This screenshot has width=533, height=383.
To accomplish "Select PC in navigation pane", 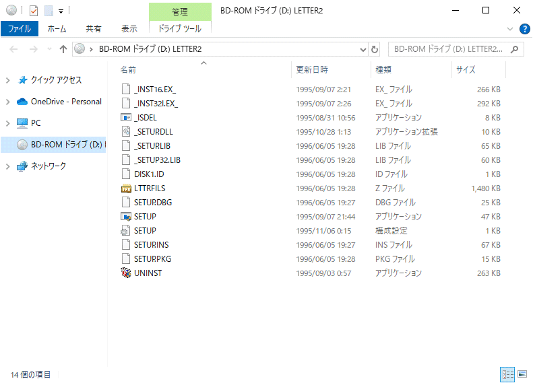I will click(x=36, y=123).
